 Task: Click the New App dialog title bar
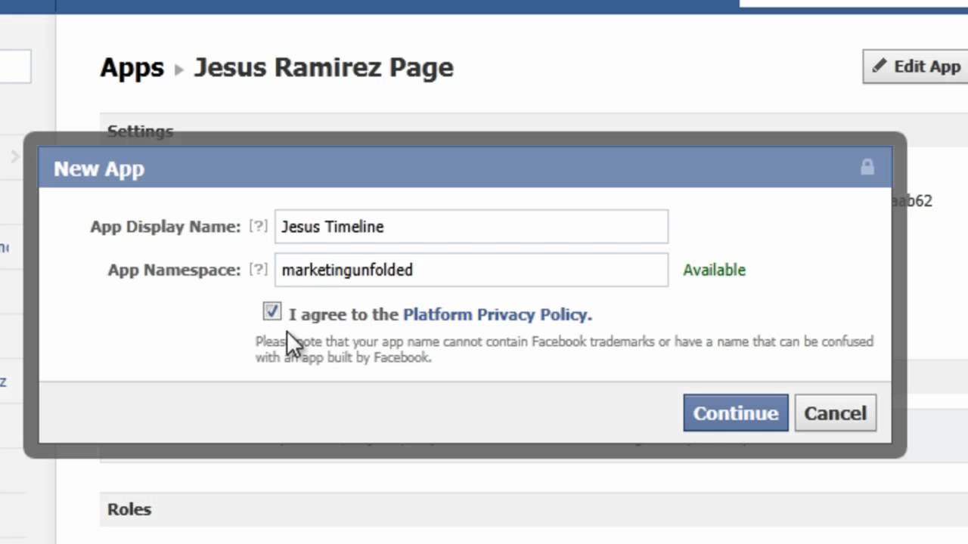point(454,168)
